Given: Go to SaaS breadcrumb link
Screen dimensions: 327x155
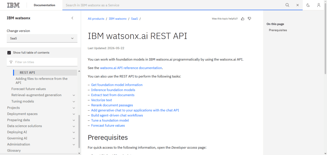Looking at the screenshot, I should pos(134,19).
